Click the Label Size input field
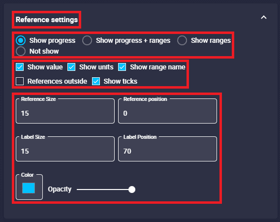Screen dimensions: 280x222 (x=65, y=149)
